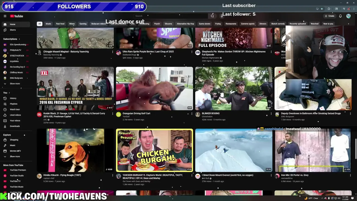
Task: Select the Extreme sports filter chip
Action: pos(248,24)
